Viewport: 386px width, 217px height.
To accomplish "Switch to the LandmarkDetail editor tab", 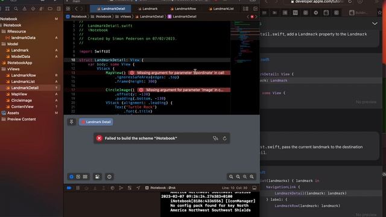I will (110, 8).
